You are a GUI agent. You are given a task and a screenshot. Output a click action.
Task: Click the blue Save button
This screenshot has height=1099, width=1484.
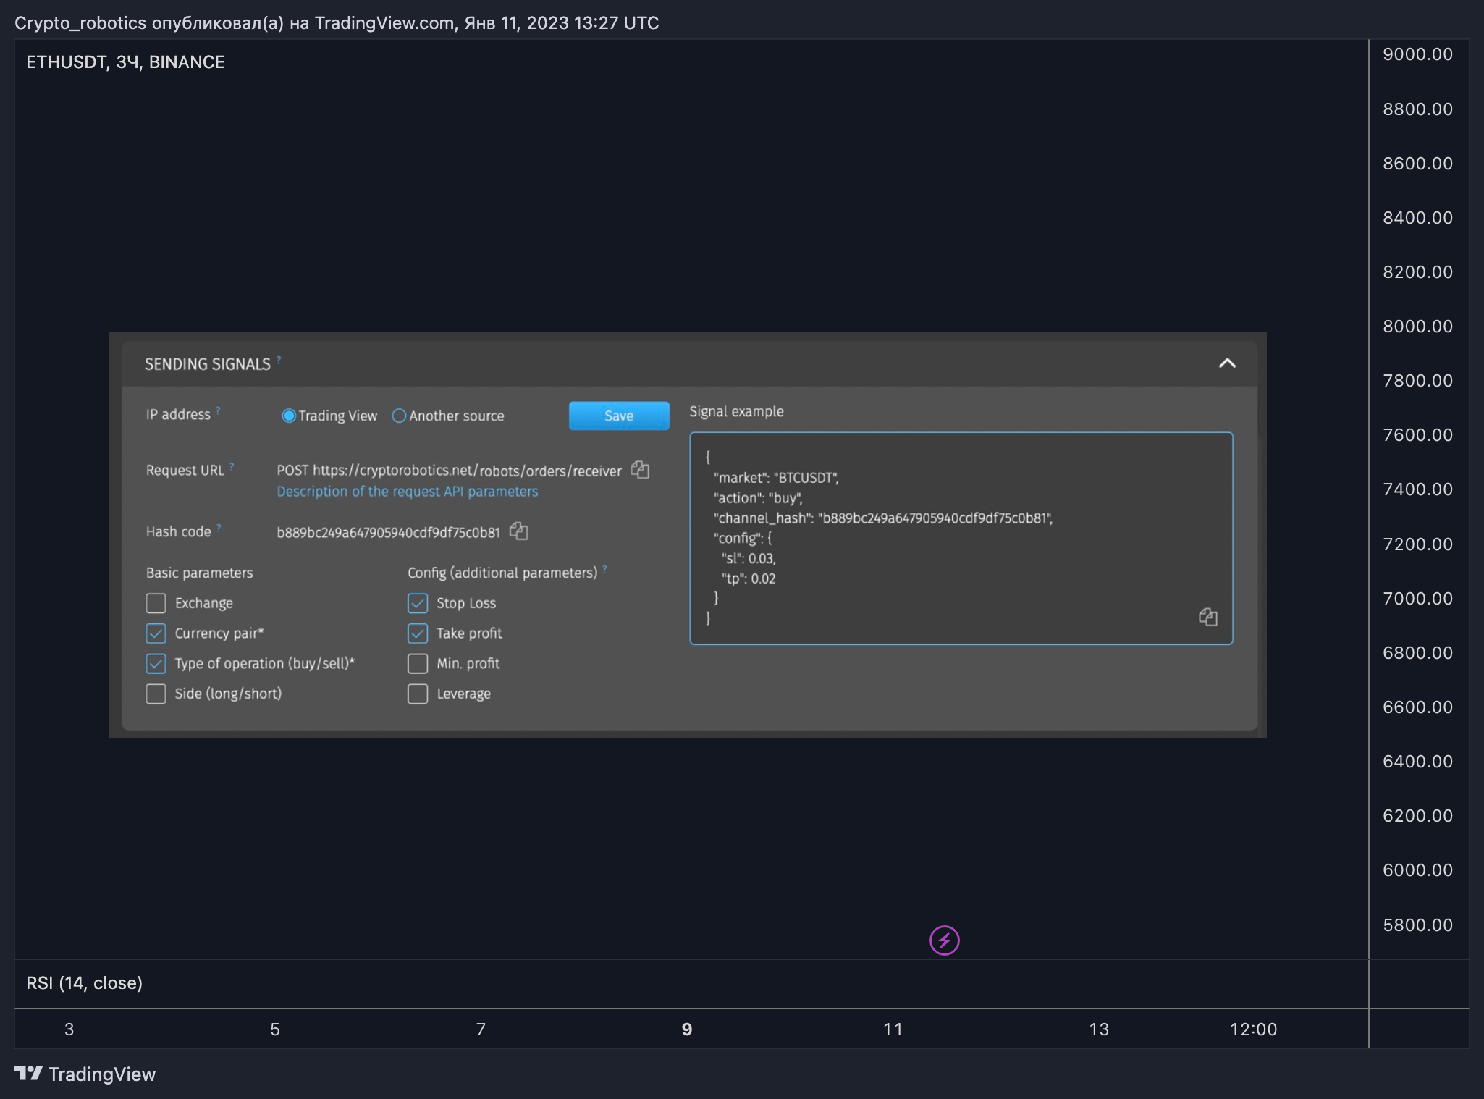(x=619, y=416)
